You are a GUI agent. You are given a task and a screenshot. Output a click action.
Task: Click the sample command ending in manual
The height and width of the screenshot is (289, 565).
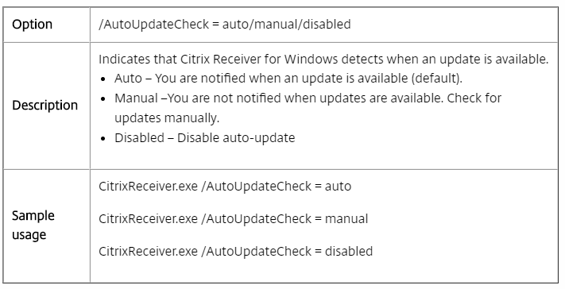click(233, 219)
